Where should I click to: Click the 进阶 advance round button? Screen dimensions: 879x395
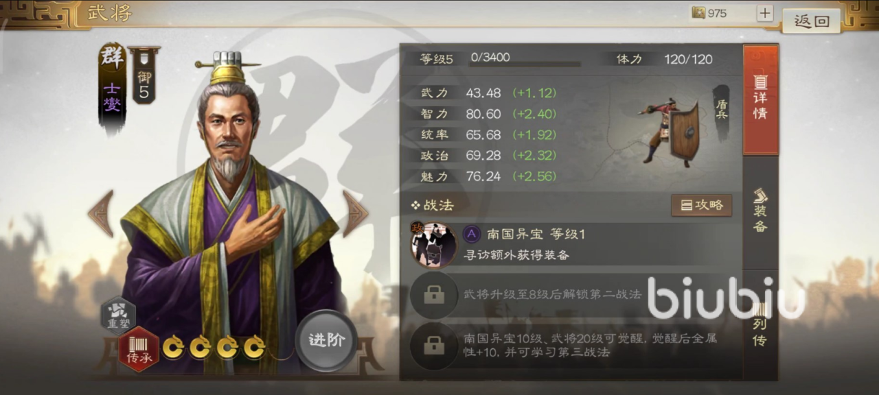point(326,340)
